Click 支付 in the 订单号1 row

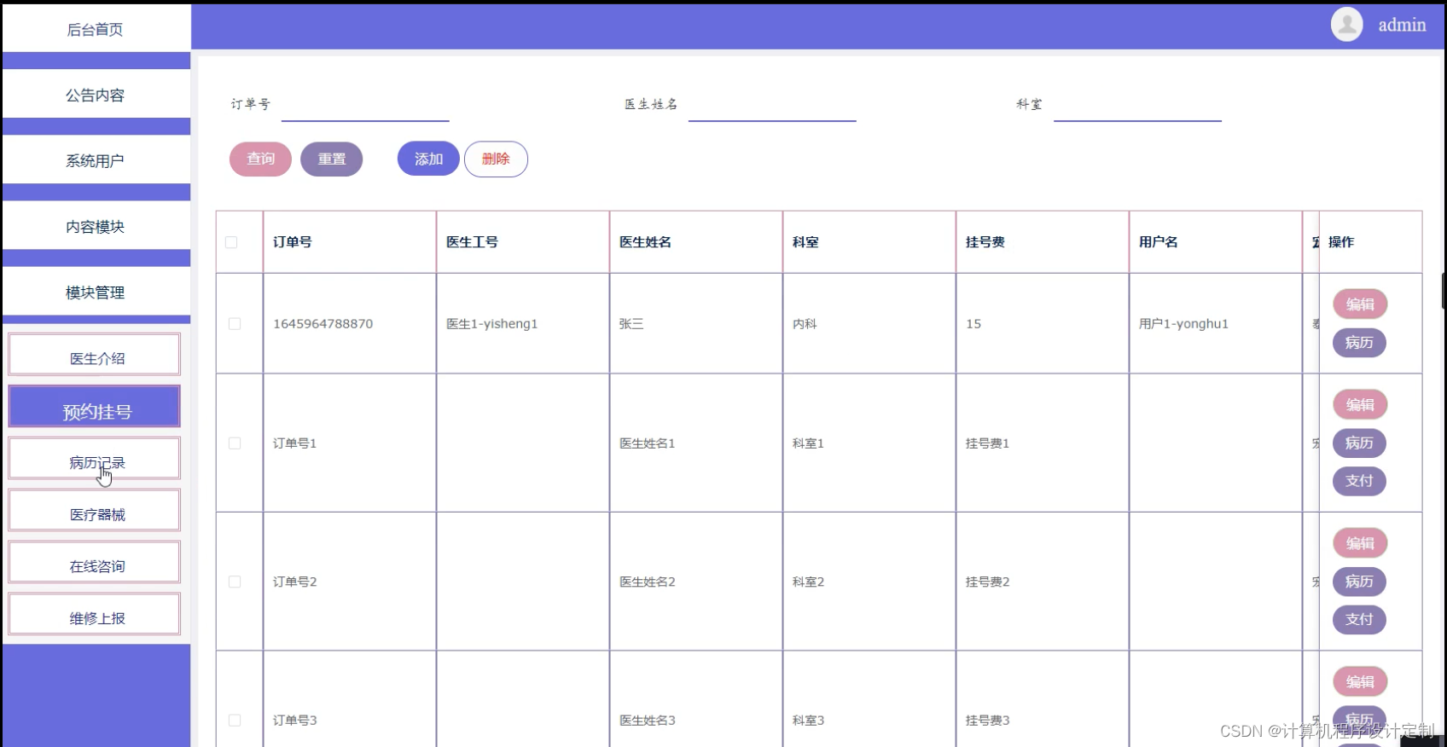(x=1359, y=481)
